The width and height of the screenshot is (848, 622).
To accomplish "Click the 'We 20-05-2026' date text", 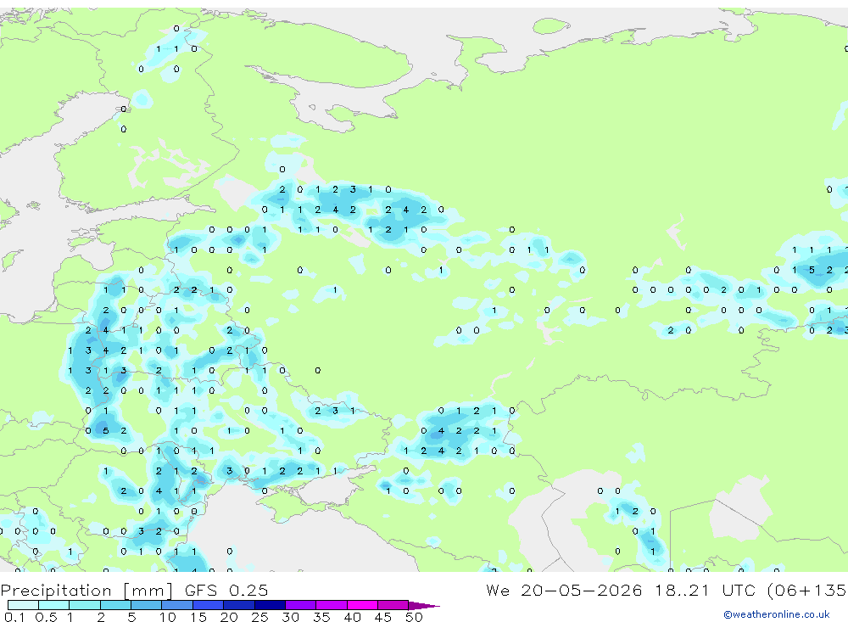I will (x=564, y=590).
